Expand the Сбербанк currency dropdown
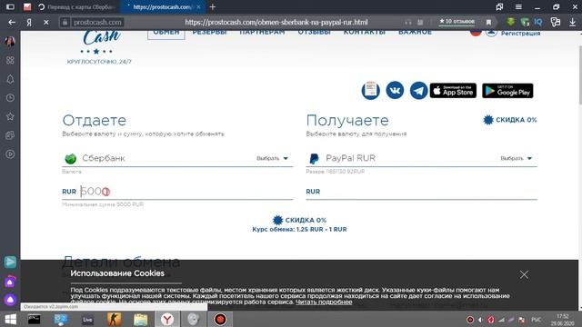The width and height of the screenshot is (582, 327). tap(273, 158)
